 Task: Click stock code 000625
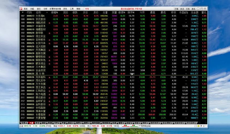point(30,43)
